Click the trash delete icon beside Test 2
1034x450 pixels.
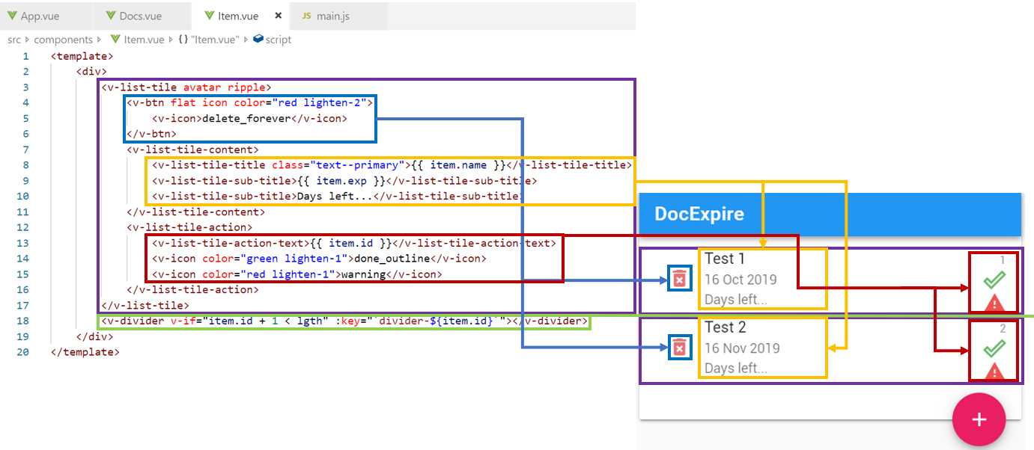680,347
